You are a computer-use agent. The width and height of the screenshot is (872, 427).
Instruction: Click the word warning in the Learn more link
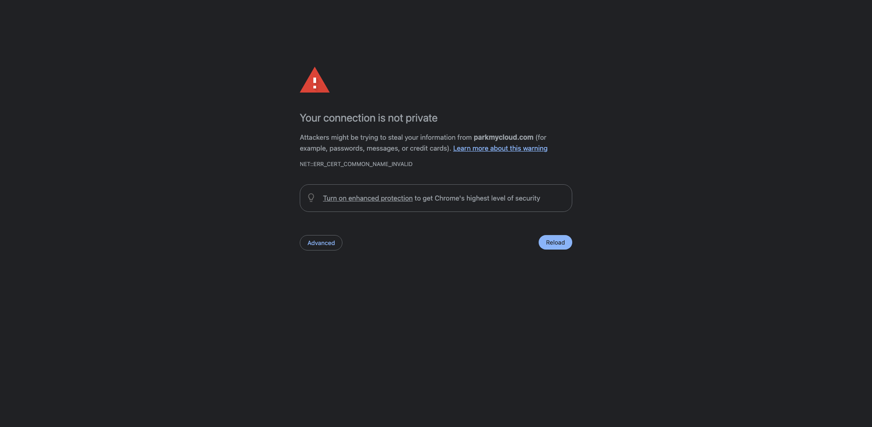tap(535, 148)
